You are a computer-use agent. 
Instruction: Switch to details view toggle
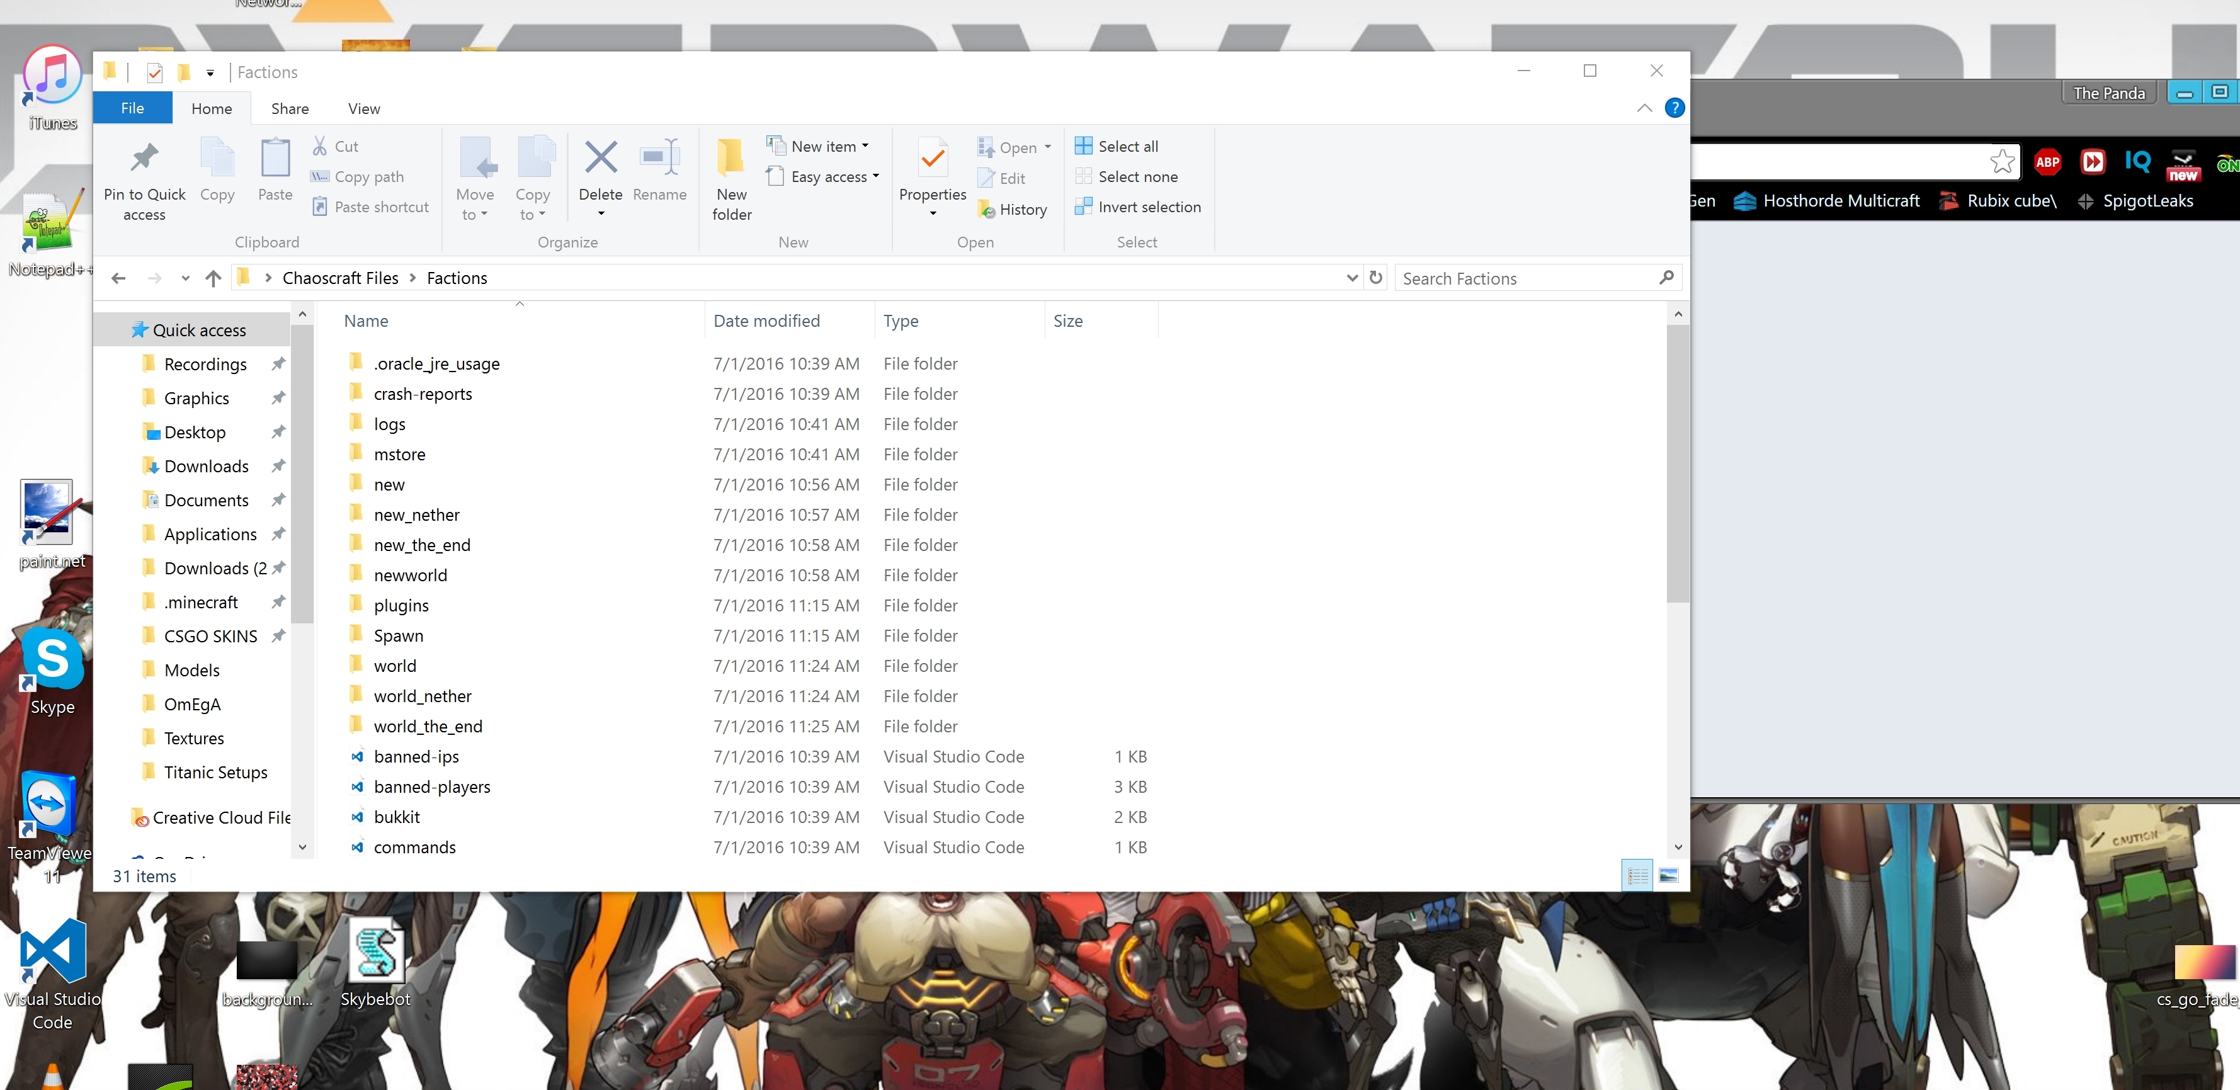pos(1637,875)
